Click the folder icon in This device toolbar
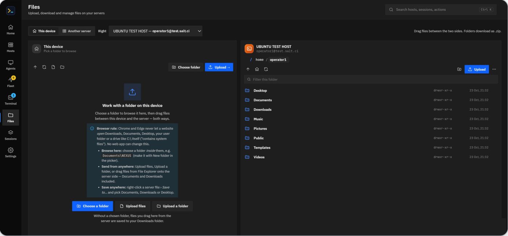The image size is (508, 236). pos(62,67)
